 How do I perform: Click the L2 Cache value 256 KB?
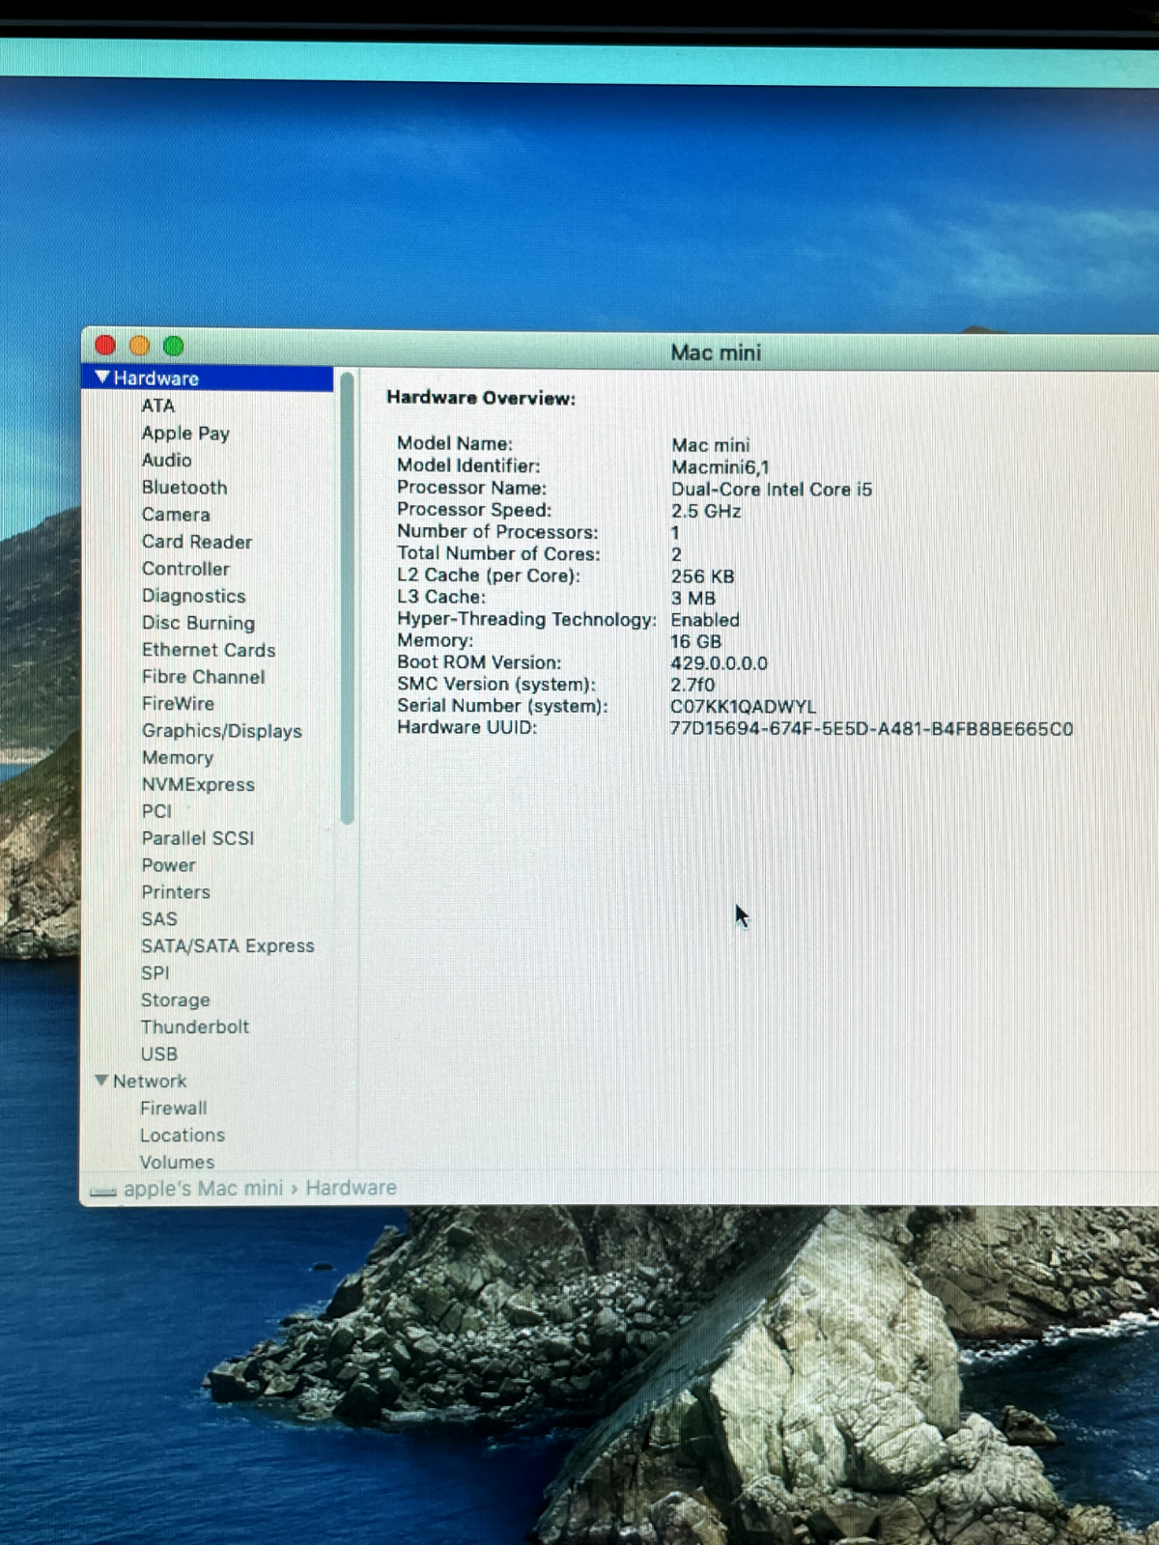tap(703, 576)
